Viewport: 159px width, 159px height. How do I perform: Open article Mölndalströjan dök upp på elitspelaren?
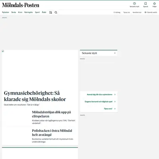(x=51, y=114)
